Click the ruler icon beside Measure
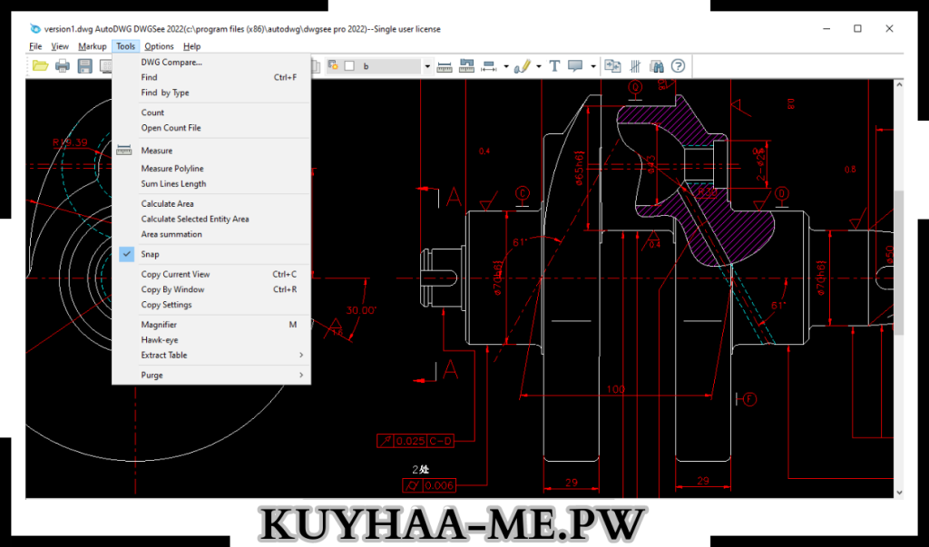Viewport: 929px width, 547px height. click(x=123, y=151)
